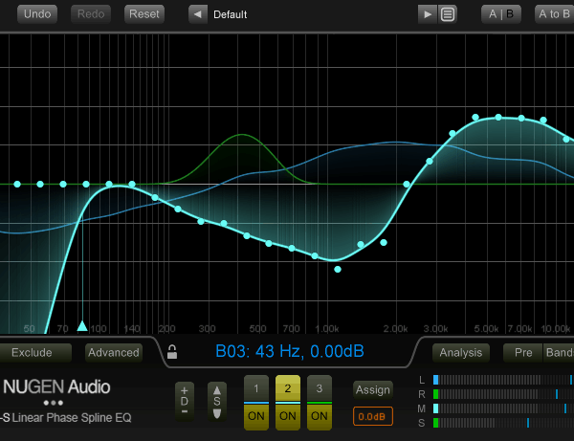Open the preset list menu icon

pyautogui.click(x=448, y=14)
